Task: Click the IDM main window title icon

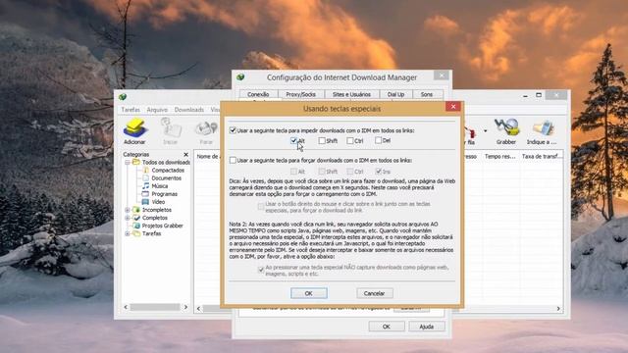Action: pyautogui.click(x=123, y=96)
